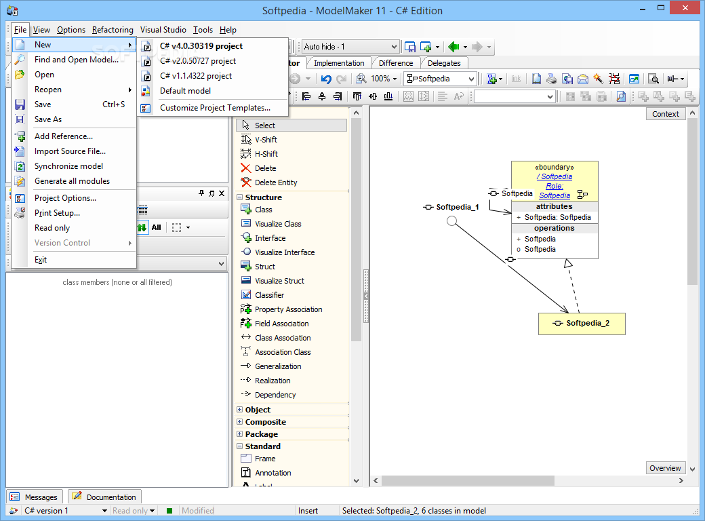Screen dimensions: 705x521
Task: Choose the Classifier tool
Action: 269,295
